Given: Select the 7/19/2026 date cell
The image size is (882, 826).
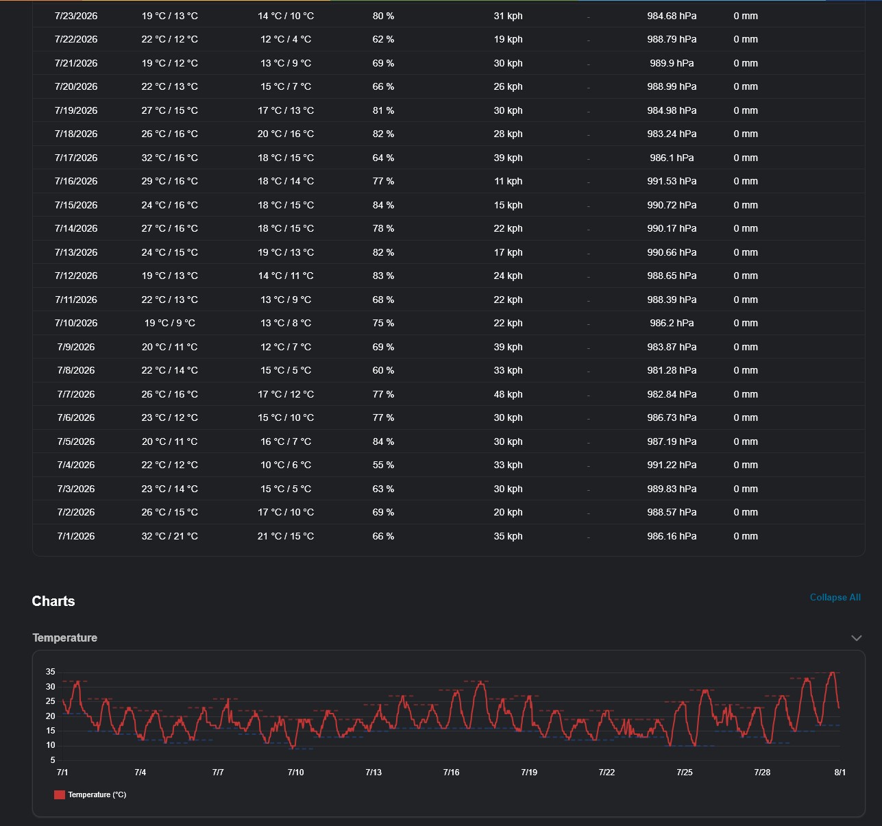Looking at the screenshot, I should click(76, 110).
